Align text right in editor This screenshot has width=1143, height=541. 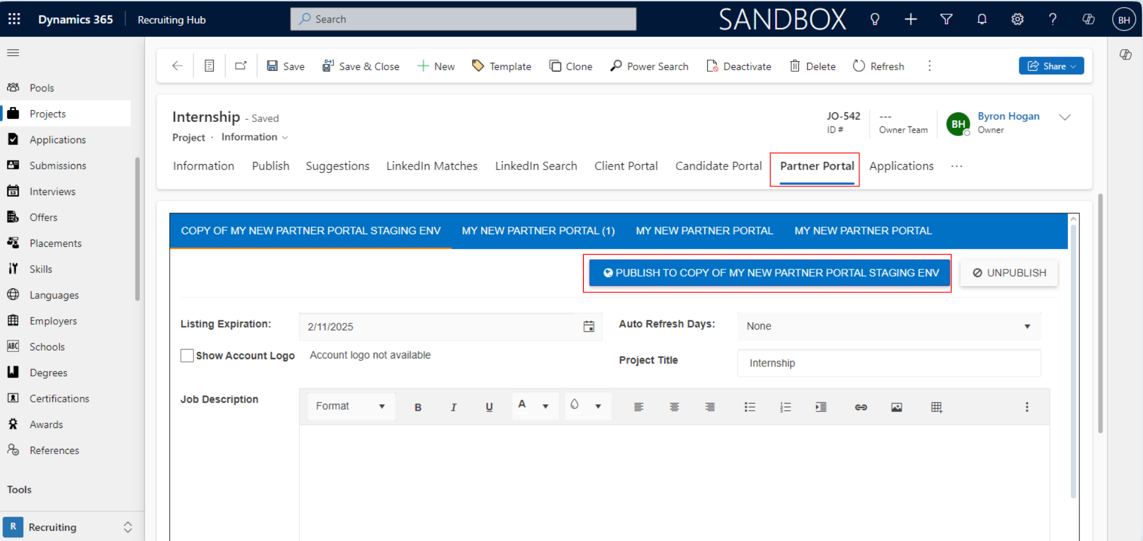coord(710,407)
